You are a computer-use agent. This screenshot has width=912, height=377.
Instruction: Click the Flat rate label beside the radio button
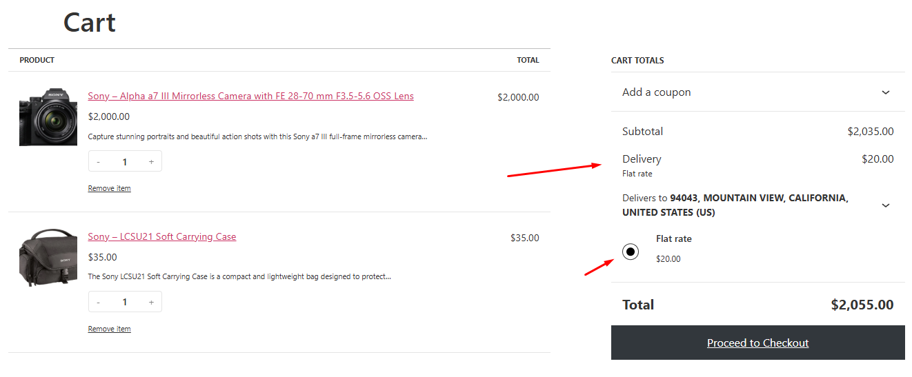tap(674, 238)
